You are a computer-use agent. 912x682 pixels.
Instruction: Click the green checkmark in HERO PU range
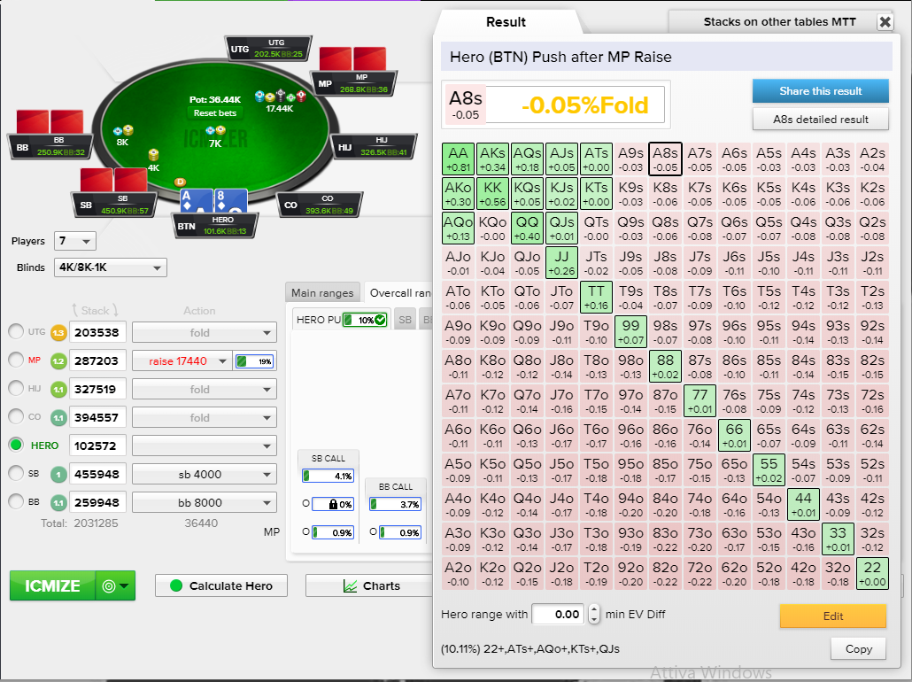tap(380, 320)
